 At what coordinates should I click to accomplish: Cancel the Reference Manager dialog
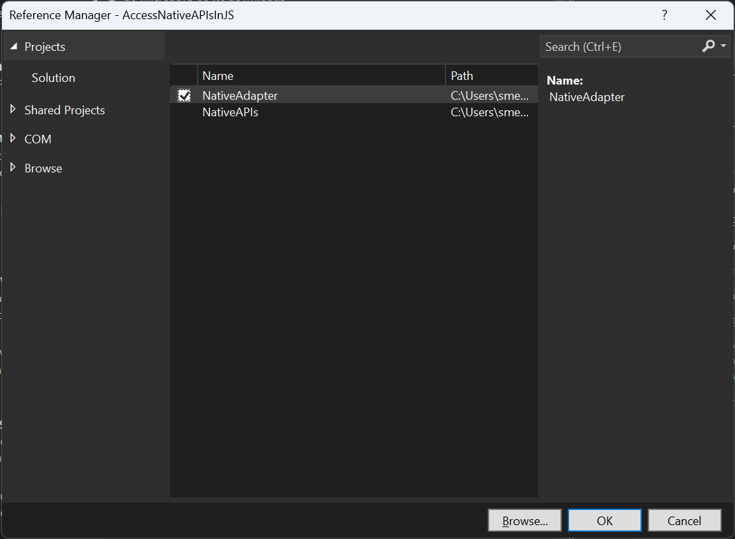pyautogui.click(x=684, y=520)
